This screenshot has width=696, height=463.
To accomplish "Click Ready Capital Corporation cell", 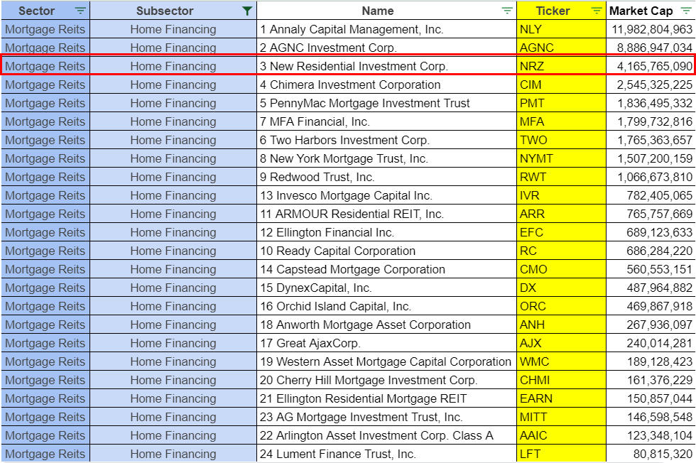I will pos(386,251).
